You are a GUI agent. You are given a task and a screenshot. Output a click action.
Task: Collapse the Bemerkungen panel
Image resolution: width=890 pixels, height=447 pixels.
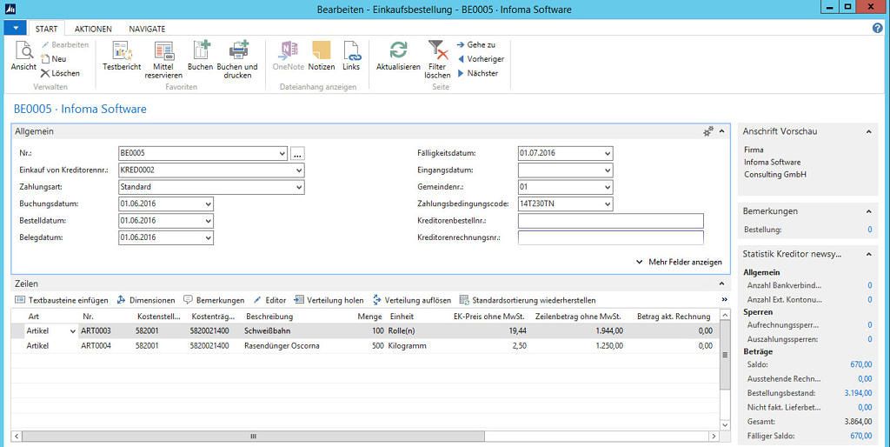(868, 211)
